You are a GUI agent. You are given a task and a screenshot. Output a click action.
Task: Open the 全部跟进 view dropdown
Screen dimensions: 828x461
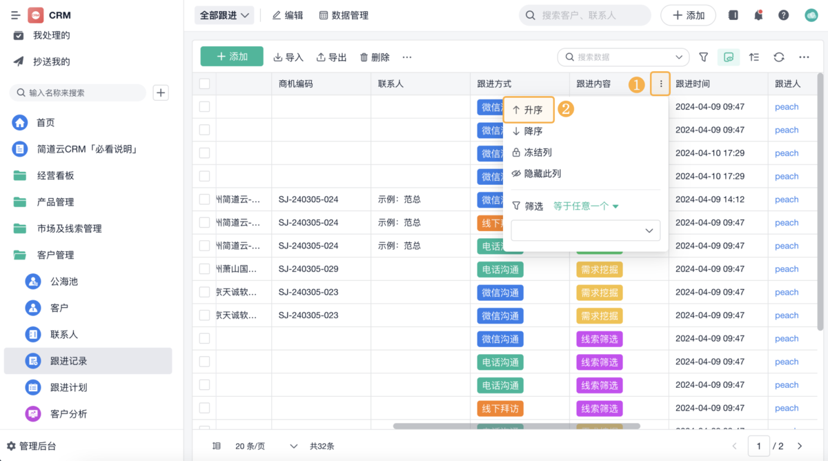coord(224,15)
